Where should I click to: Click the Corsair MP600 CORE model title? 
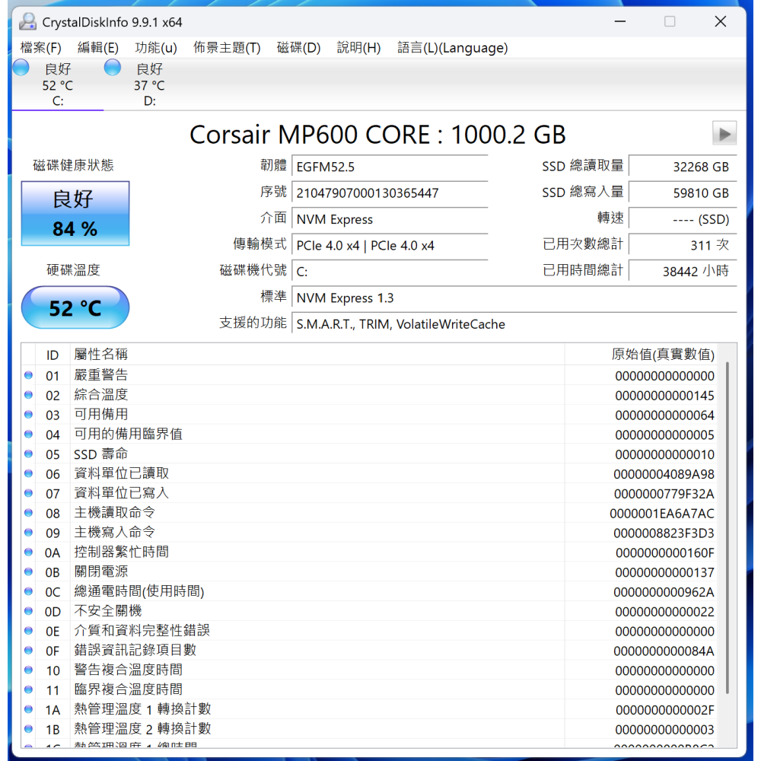coord(377,135)
